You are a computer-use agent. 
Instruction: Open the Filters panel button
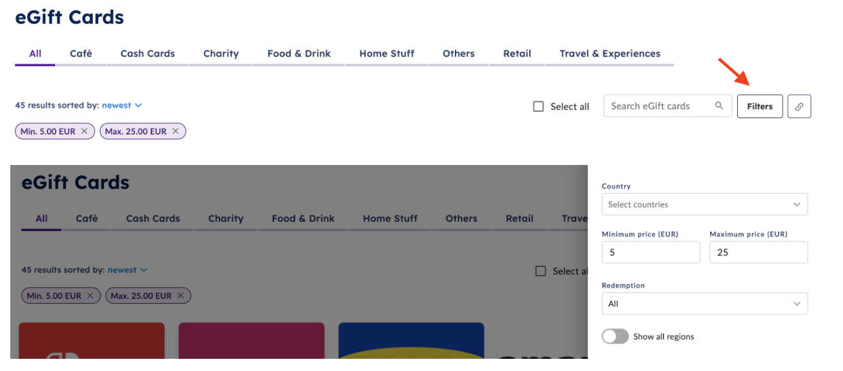click(760, 107)
